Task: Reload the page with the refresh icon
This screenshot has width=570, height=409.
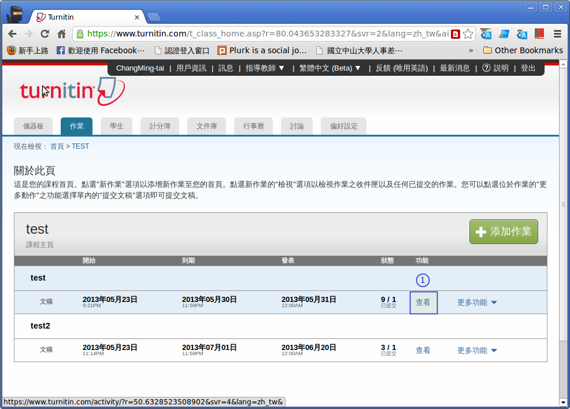Action: (45, 34)
